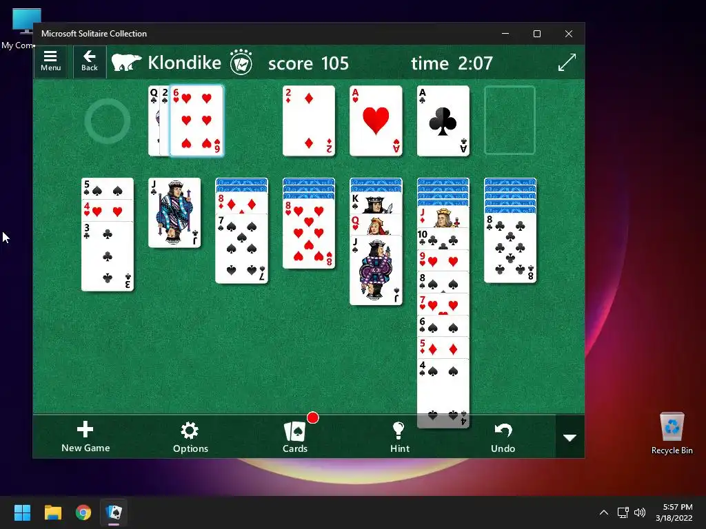Click the score 105 display

[x=308, y=63]
